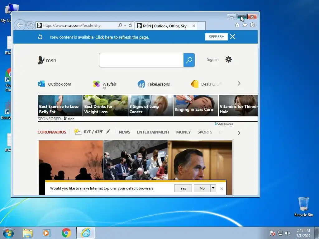Open the Favorites star icon

tap(245, 25)
